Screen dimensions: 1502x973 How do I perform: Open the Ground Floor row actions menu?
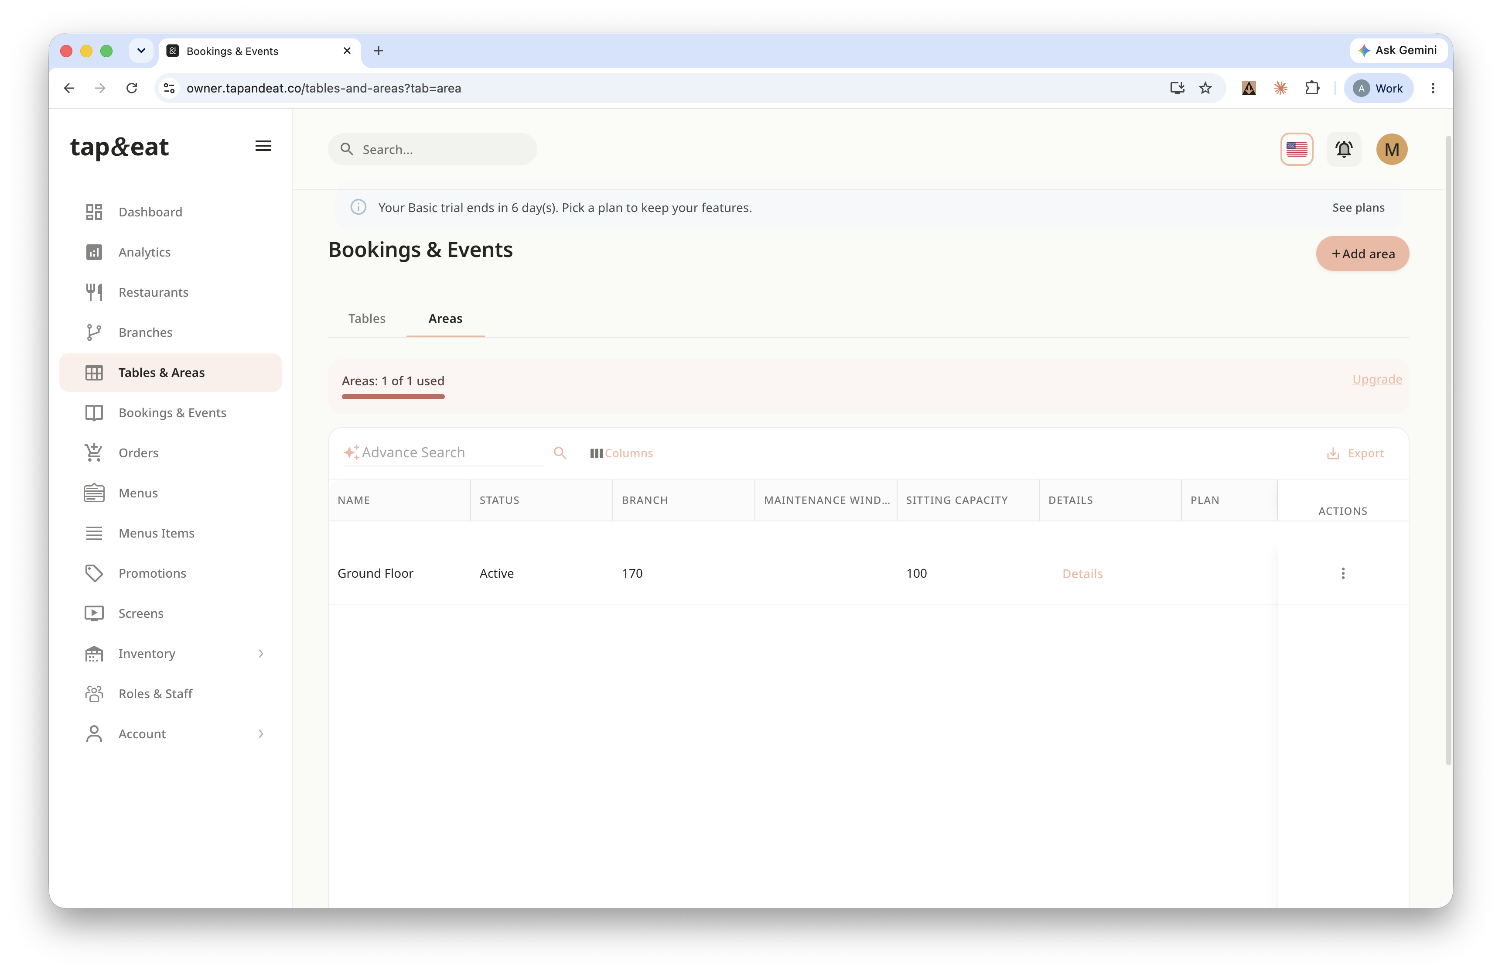[1342, 573]
